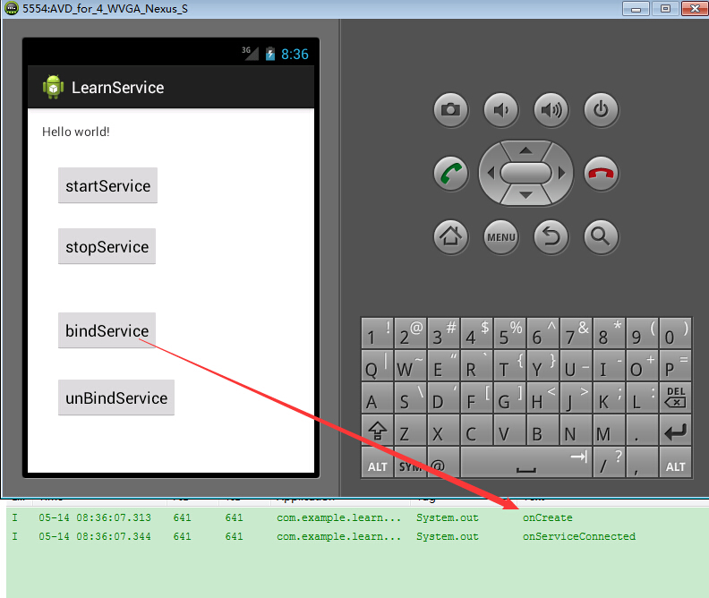Click the LearnService app icon
The width and height of the screenshot is (709, 598).
point(54,87)
